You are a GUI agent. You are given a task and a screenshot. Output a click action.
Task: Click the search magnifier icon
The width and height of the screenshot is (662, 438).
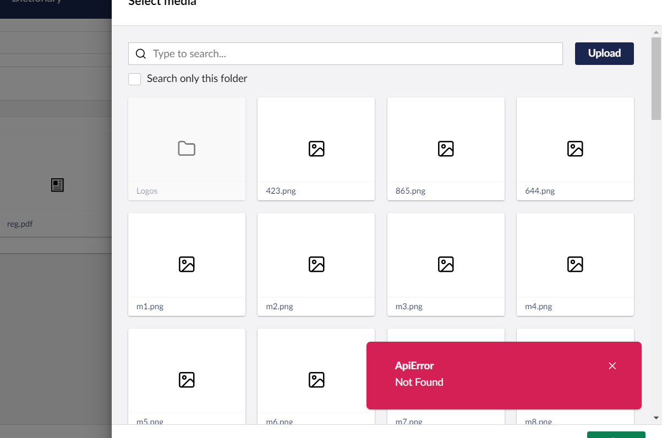click(x=141, y=54)
